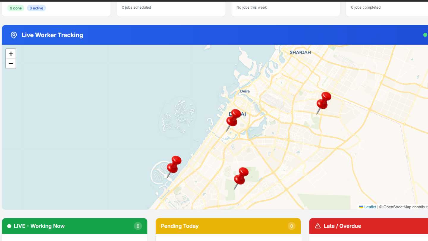Click the location pin icon beside Live Worker Tracking
The image size is (428, 241).
coord(14,35)
